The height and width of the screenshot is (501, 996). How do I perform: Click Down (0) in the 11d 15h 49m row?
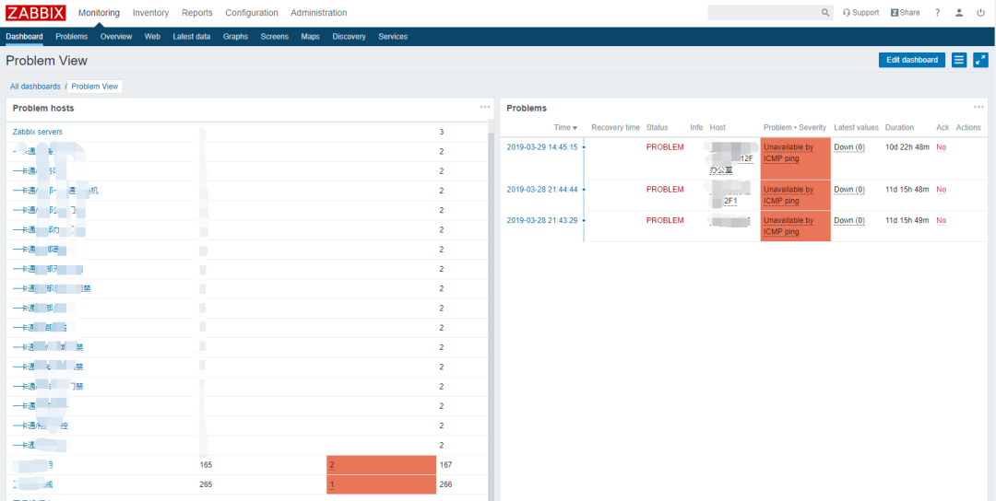tap(849, 220)
